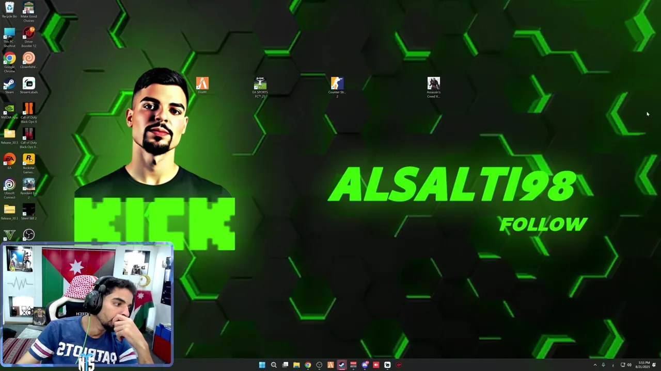Open the notifications bell icon
Screen dimensions: 661x371
tap(654, 365)
